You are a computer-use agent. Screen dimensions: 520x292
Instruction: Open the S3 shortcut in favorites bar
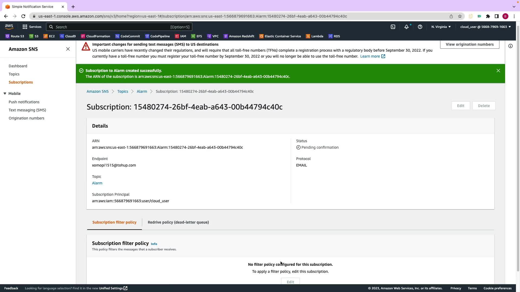tap(34, 36)
